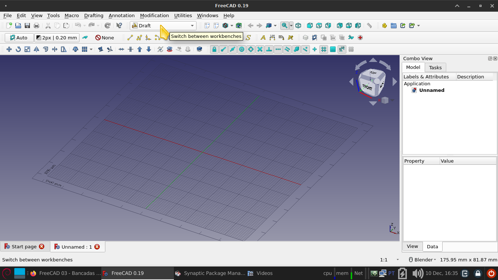
Task: Click the FRONT face of navigation cube
Action: click(x=367, y=87)
